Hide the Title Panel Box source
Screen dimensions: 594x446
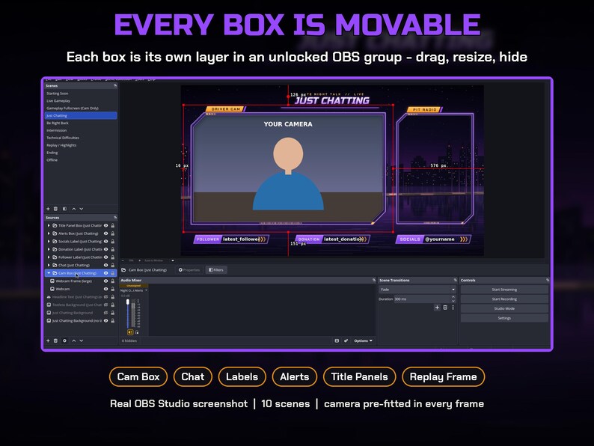(x=106, y=225)
